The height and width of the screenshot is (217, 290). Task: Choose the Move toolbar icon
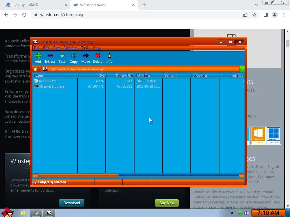[x=86, y=58]
